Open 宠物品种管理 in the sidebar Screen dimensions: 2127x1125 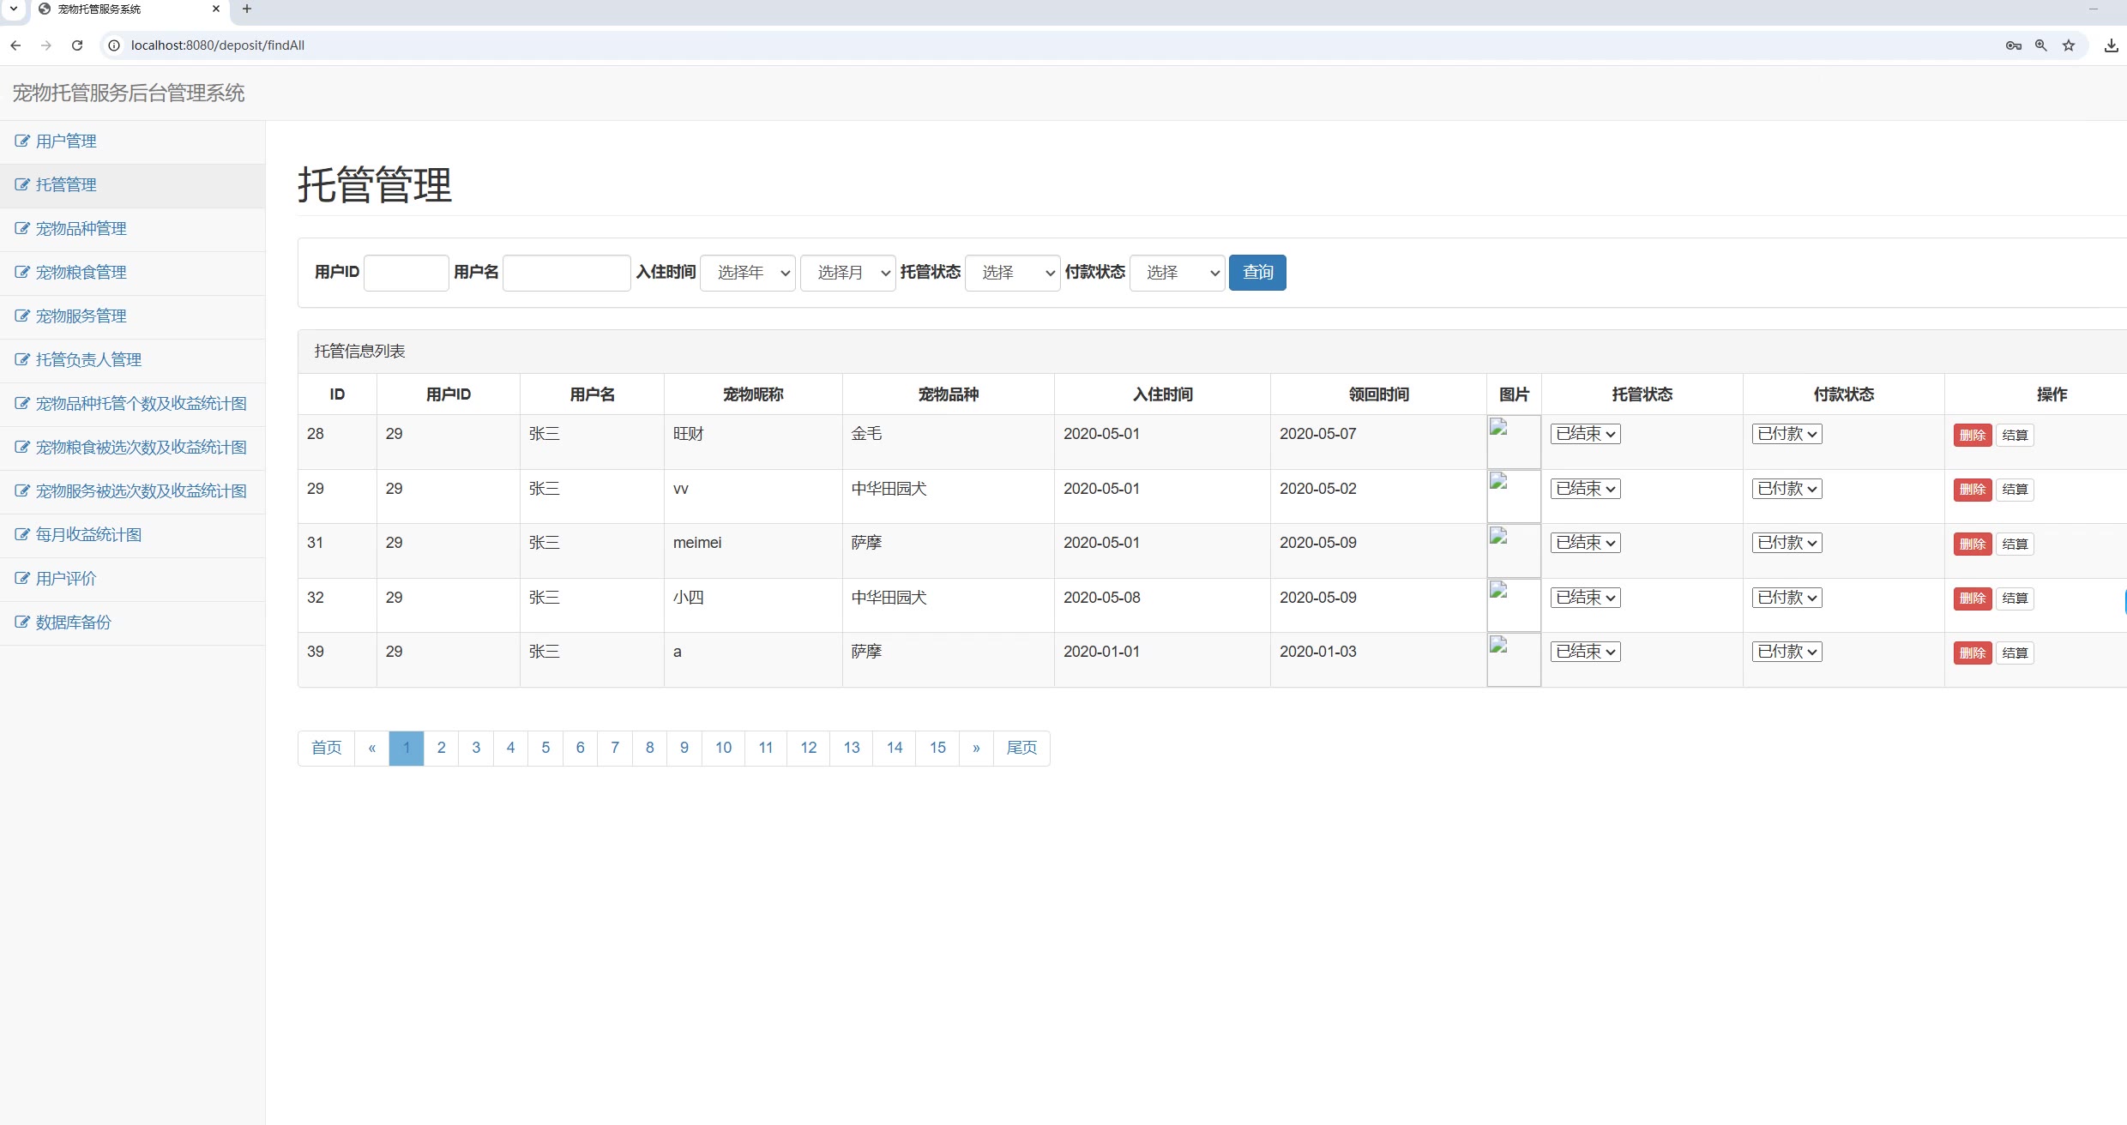pyautogui.click(x=81, y=229)
